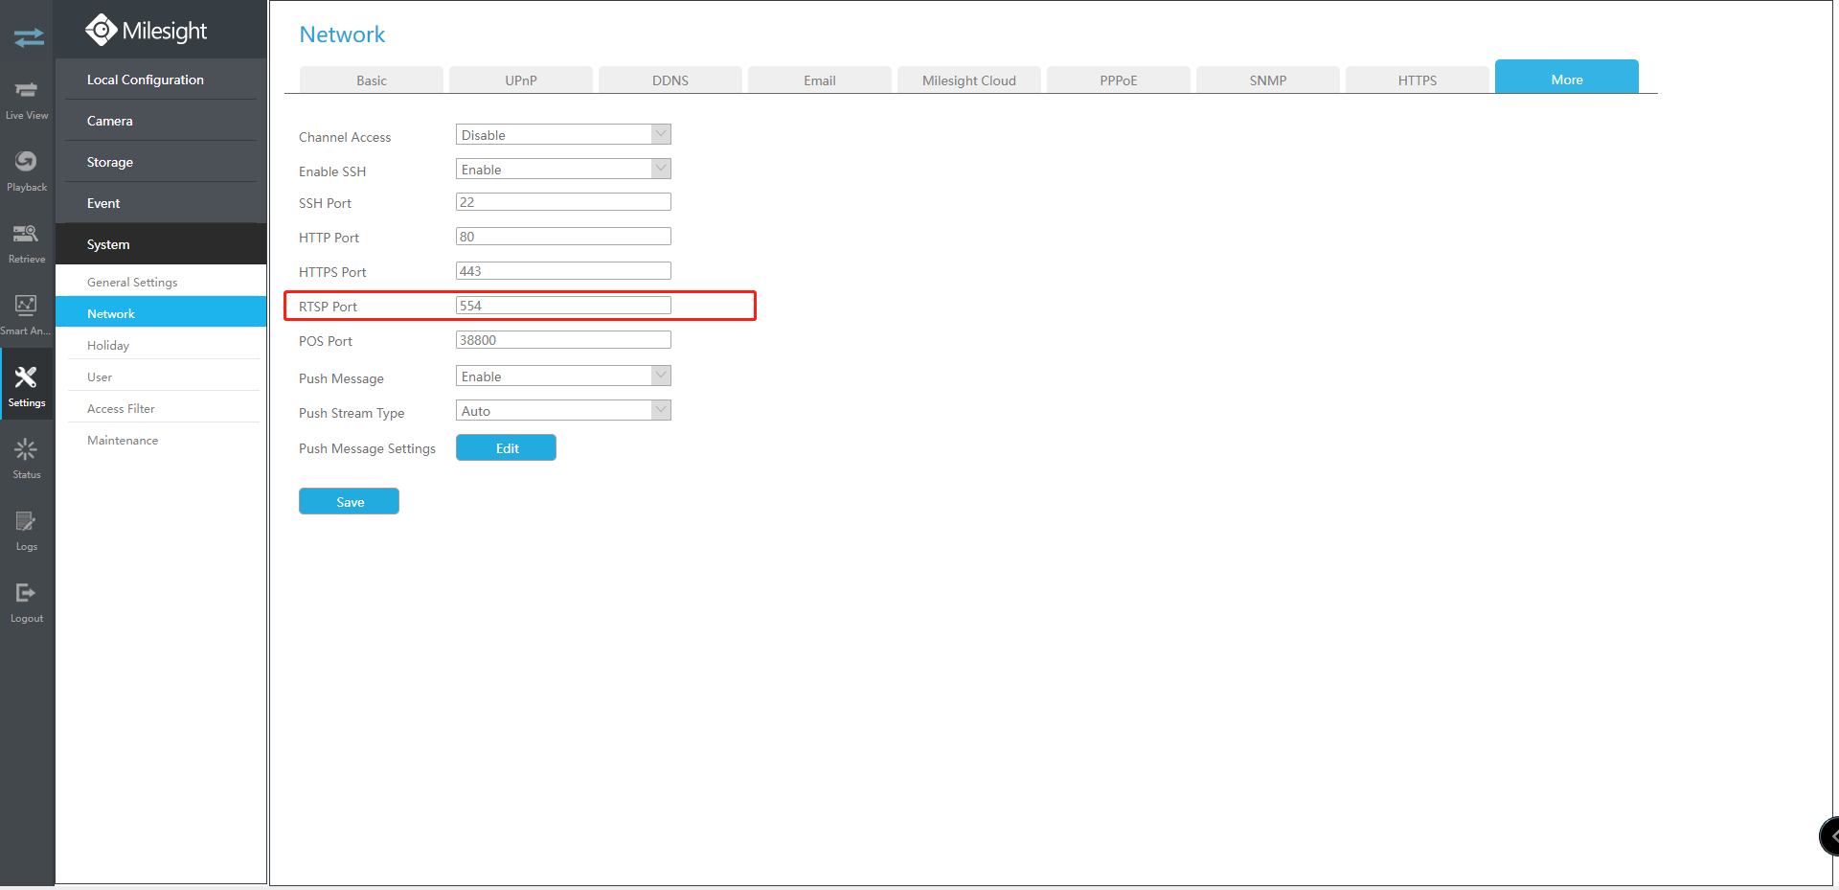Click the HTTP Port input field
This screenshot has width=1839, height=890.
point(563,237)
